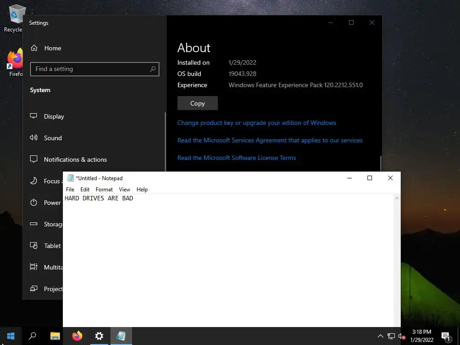
Task: Open the Action Center notifications icon
Action: [446, 336]
